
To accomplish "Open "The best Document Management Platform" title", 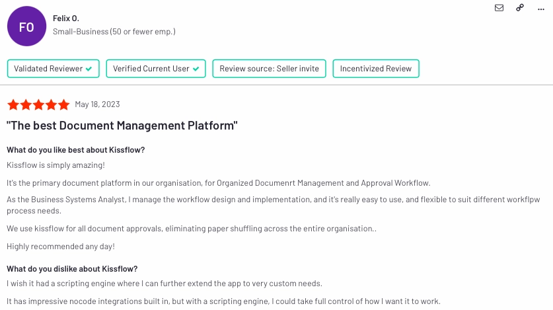I will (x=122, y=126).
